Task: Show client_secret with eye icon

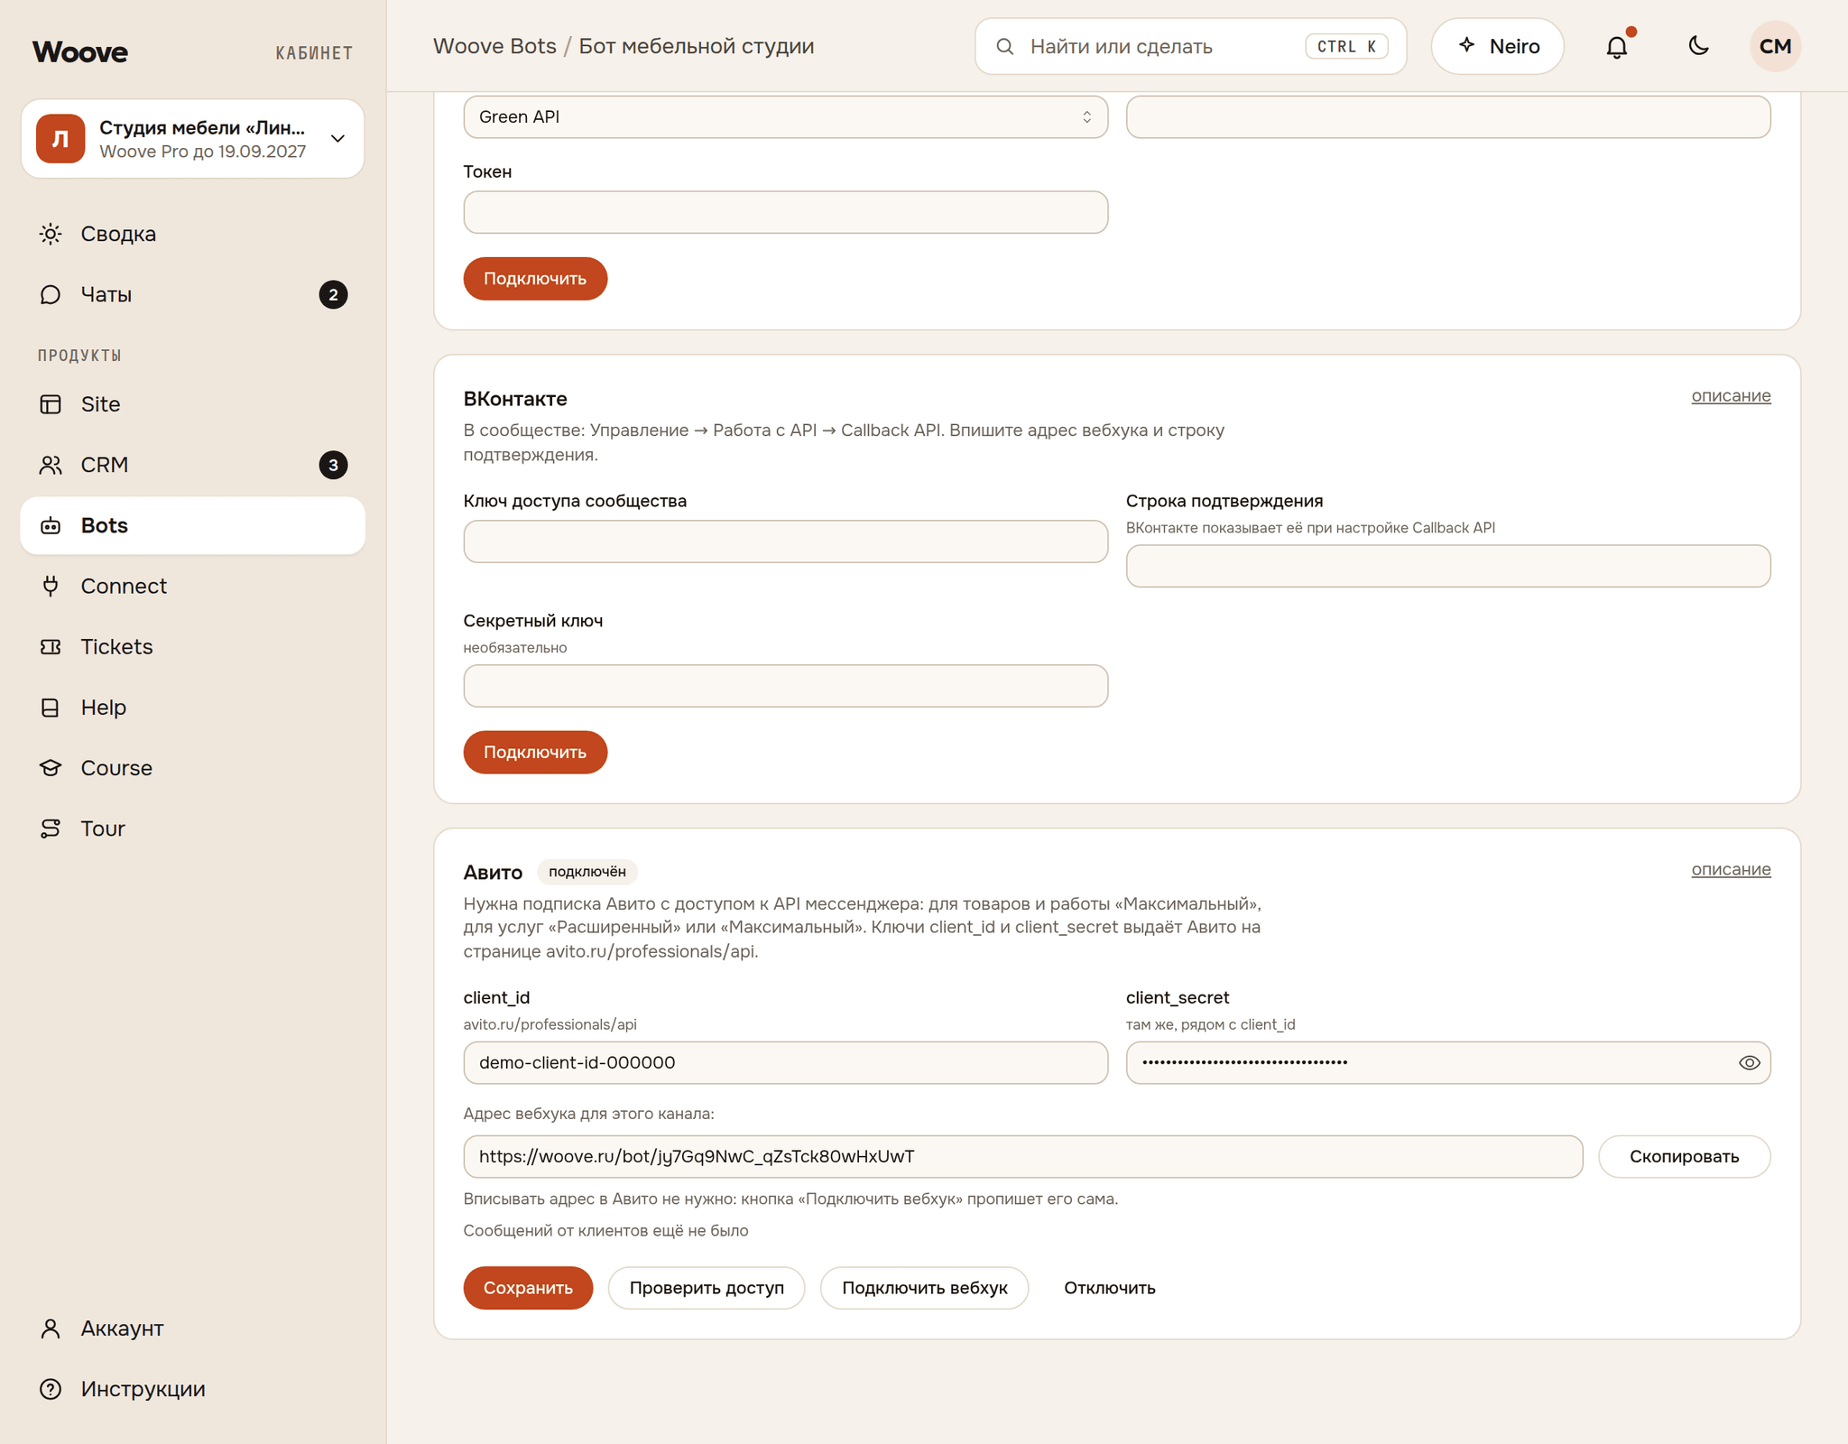Action: pyautogui.click(x=1749, y=1062)
